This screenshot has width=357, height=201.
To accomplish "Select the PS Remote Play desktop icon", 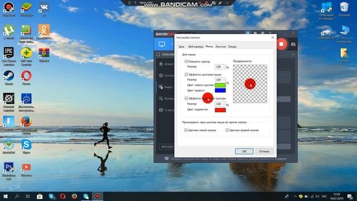I will [x=26, y=102].
